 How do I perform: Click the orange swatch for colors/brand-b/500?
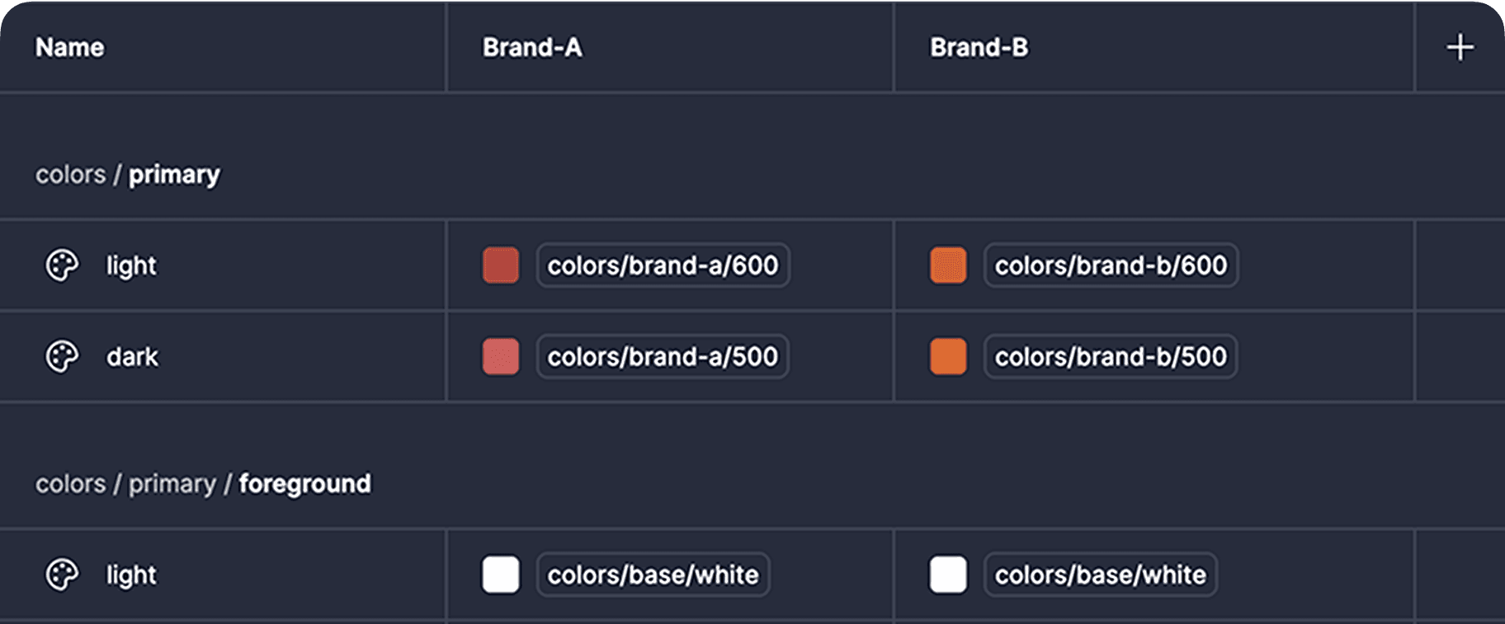(947, 356)
